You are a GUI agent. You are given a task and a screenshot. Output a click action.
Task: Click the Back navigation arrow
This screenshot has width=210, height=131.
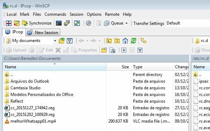(x=81, y=41)
